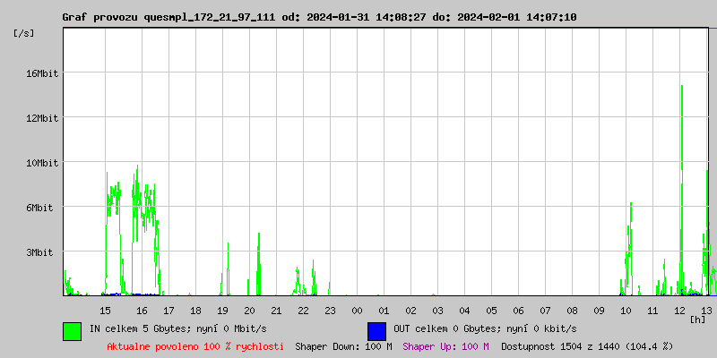Click the 6Mbit y-axis label
This screenshot has height=358, width=717.
coord(39,208)
